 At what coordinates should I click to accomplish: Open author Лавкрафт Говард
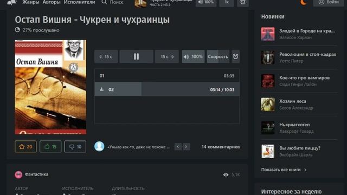pyautogui.click(x=297, y=131)
